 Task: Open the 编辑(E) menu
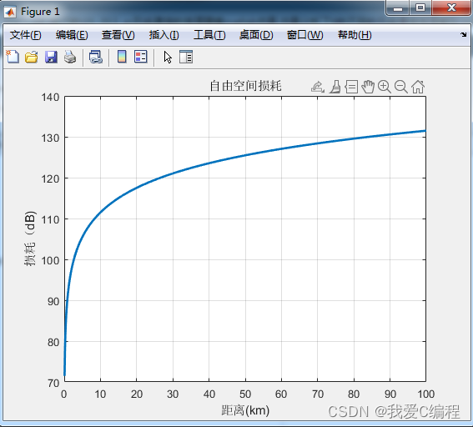tap(72, 35)
